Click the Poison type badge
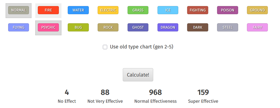This screenshot has height=108, width=280. coord(227,10)
